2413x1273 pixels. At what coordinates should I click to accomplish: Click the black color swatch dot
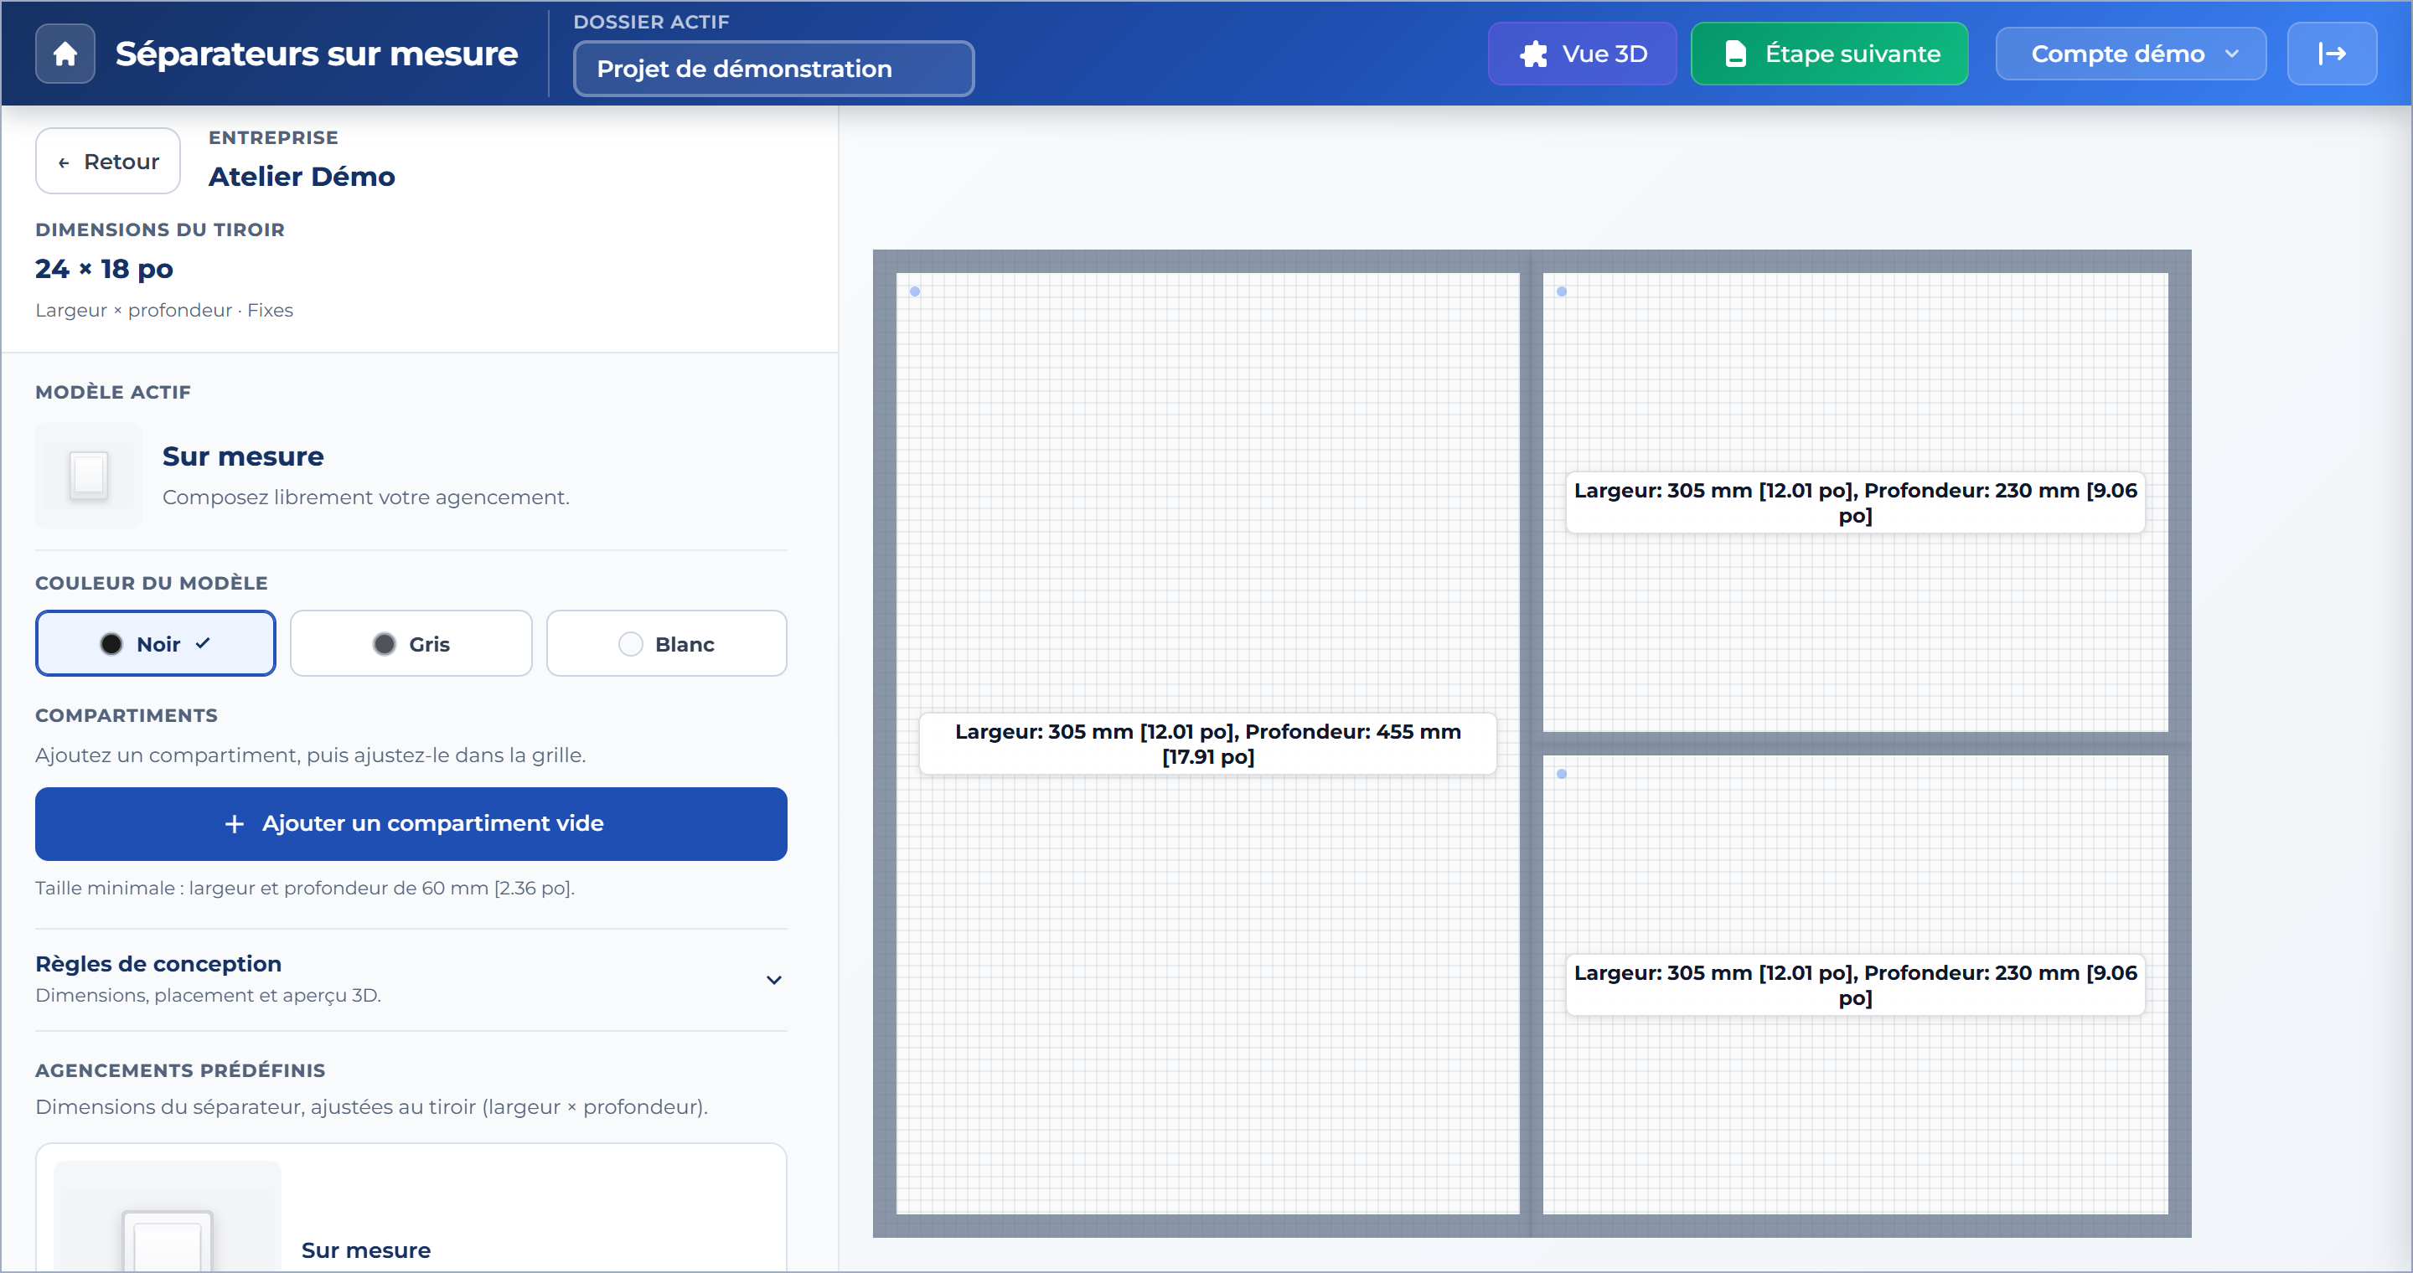pos(111,644)
